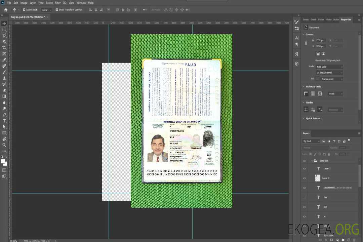Screen dimensions: 363x242
Task: Toggle Show Transform Controls checkbox
Action: coord(57,10)
